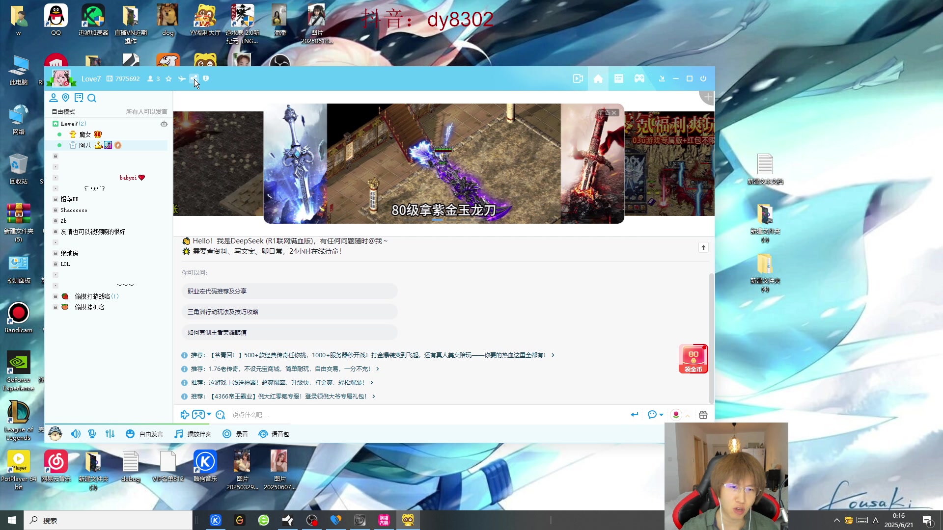Click 播放伴奏 to play accompaniment
The height and width of the screenshot is (530, 943).
coord(193,434)
